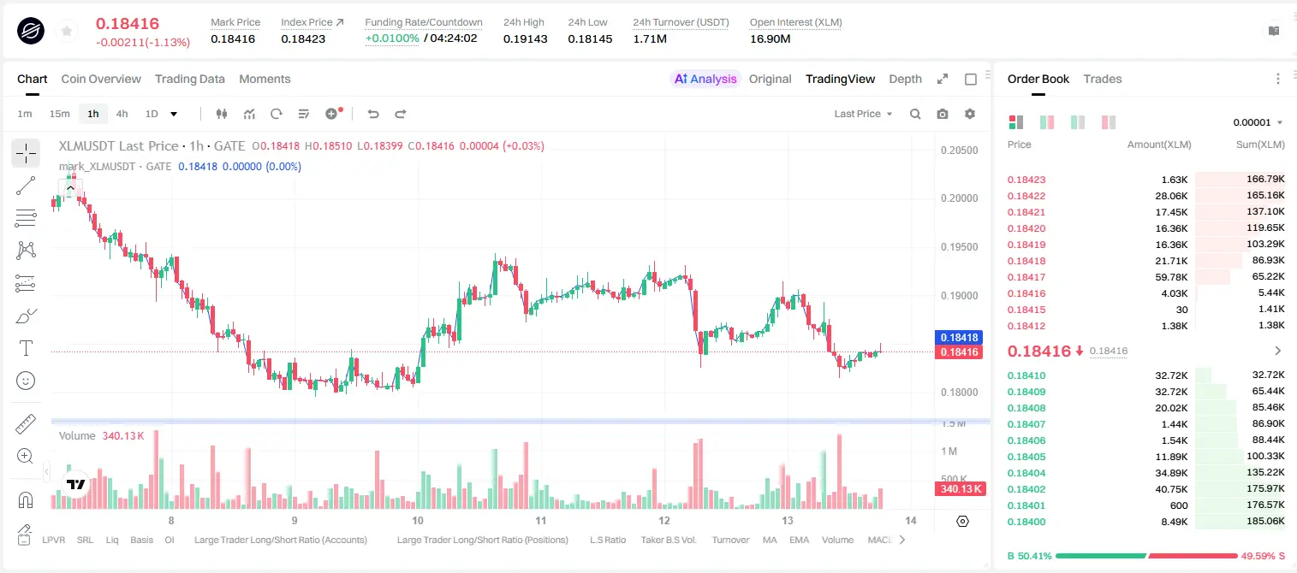Screen dimensions: 1297x573
Task: Take a chart snapshot with camera icon
Action: [x=943, y=114]
